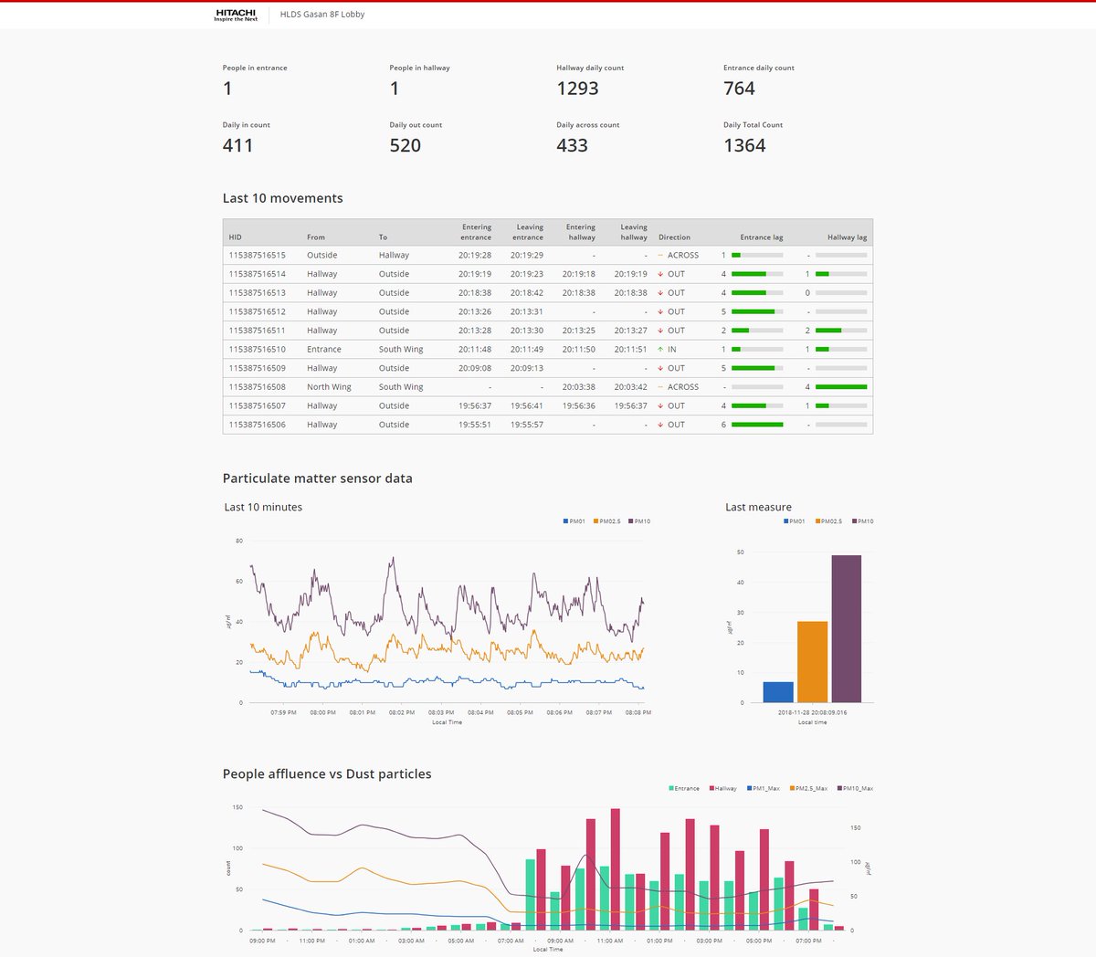This screenshot has width=1096, height=957.
Task: Click the blue PM01 bar in Last measure
Action: coord(778,692)
